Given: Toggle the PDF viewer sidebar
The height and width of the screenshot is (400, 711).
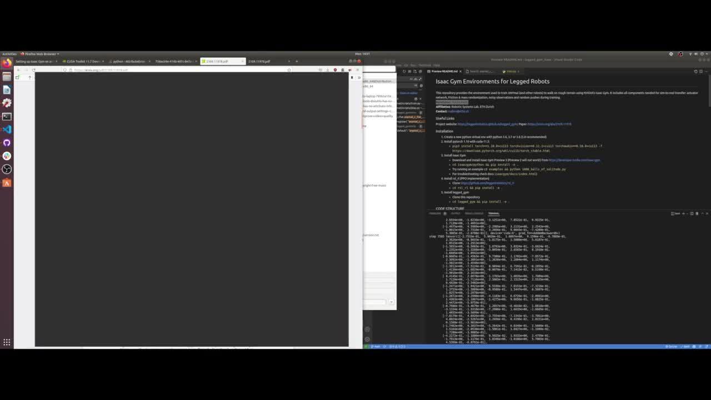Looking at the screenshot, I should click(x=17, y=77).
